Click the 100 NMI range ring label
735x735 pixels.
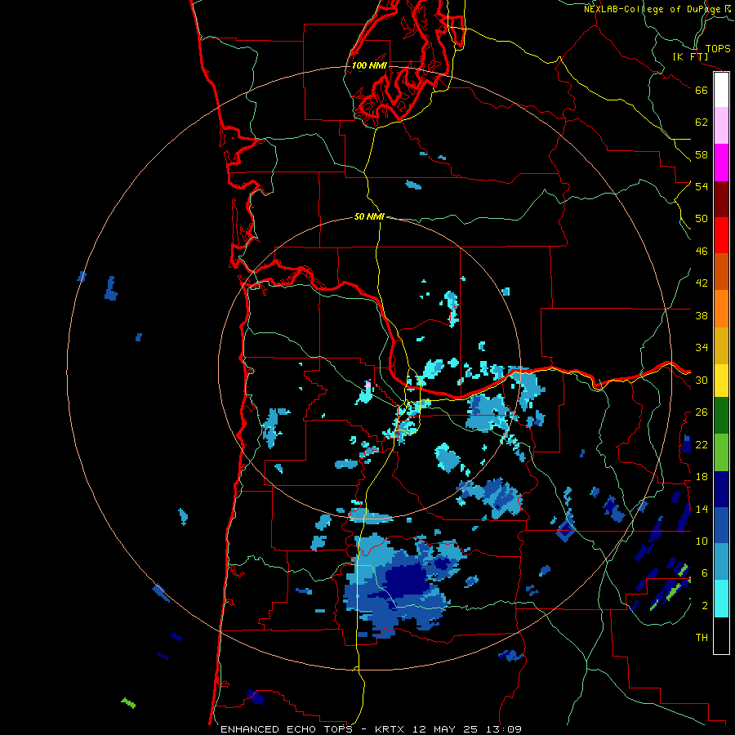pyautogui.click(x=369, y=65)
